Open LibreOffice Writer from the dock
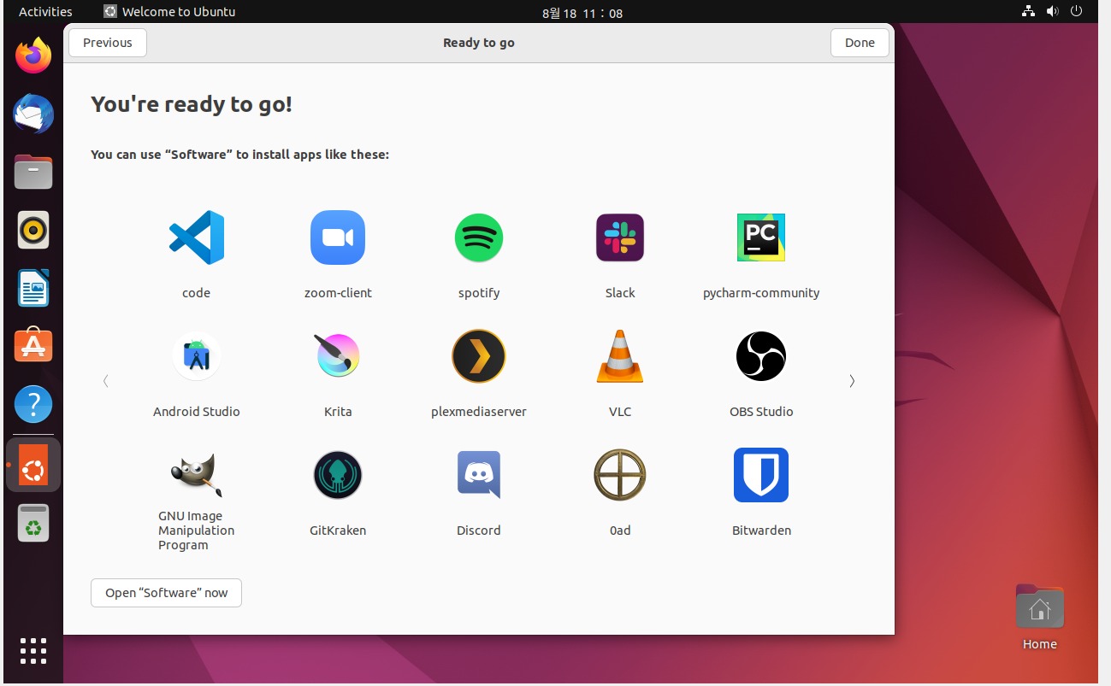 tap(33, 288)
